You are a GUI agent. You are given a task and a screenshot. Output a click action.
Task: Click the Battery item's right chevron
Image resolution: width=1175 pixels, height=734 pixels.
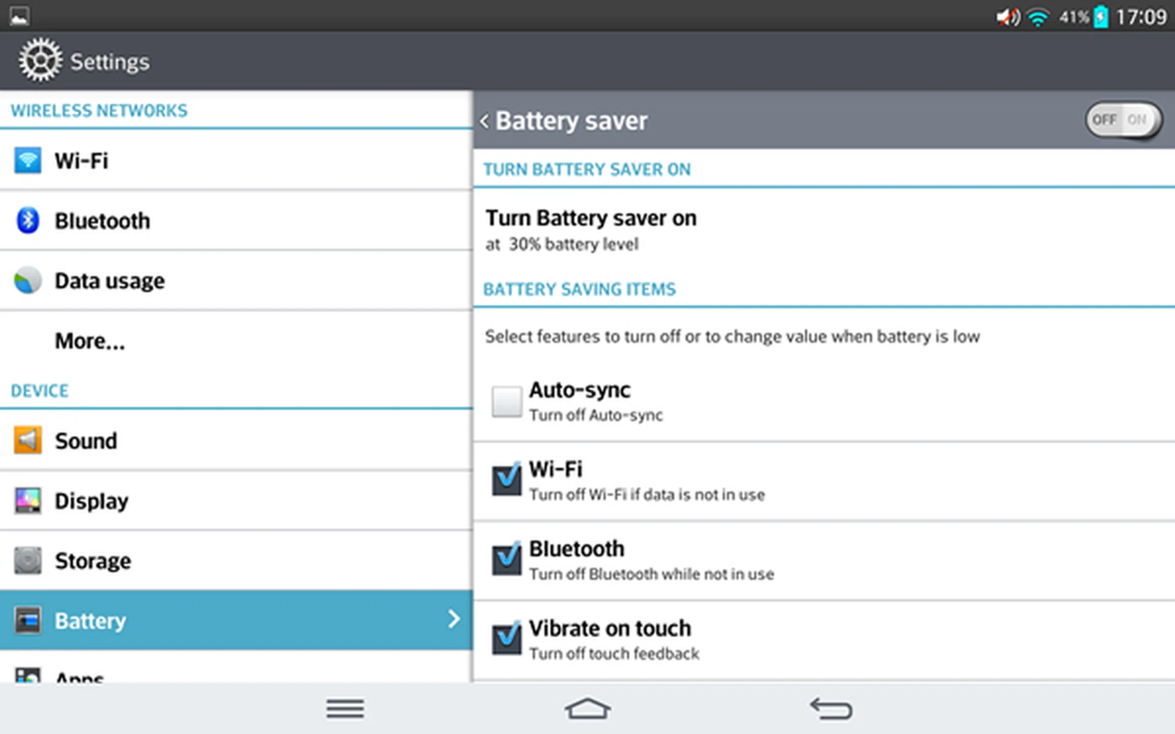click(x=453, y=619)
